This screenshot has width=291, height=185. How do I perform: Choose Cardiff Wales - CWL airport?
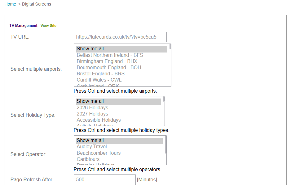[x=99, y=80]
